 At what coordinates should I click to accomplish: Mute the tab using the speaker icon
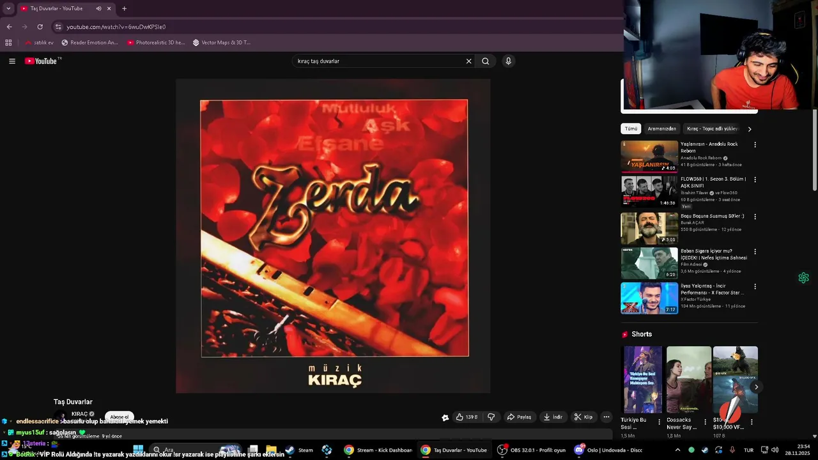point(98,9)
